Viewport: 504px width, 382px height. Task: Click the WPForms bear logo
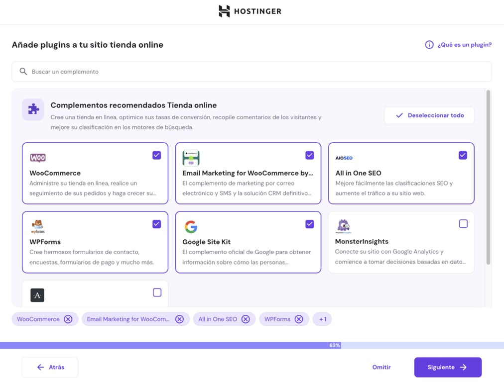pyautogui.click(x=38, y=226)
